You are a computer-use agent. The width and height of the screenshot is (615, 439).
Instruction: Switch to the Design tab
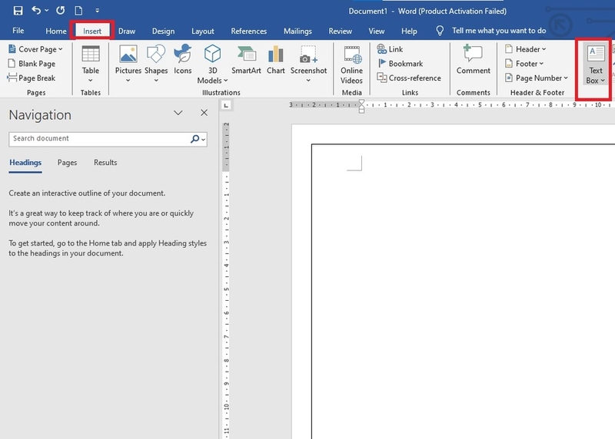(163, 31)
